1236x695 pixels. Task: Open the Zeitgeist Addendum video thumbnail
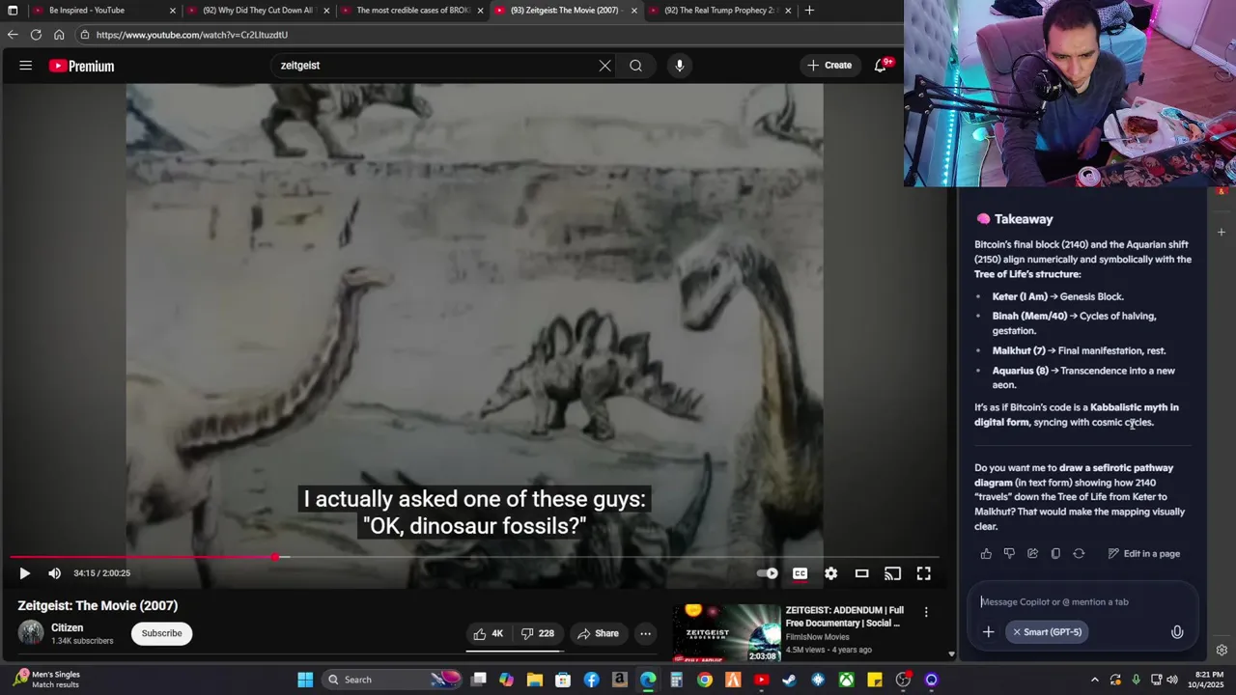click(x=726, y=632)
